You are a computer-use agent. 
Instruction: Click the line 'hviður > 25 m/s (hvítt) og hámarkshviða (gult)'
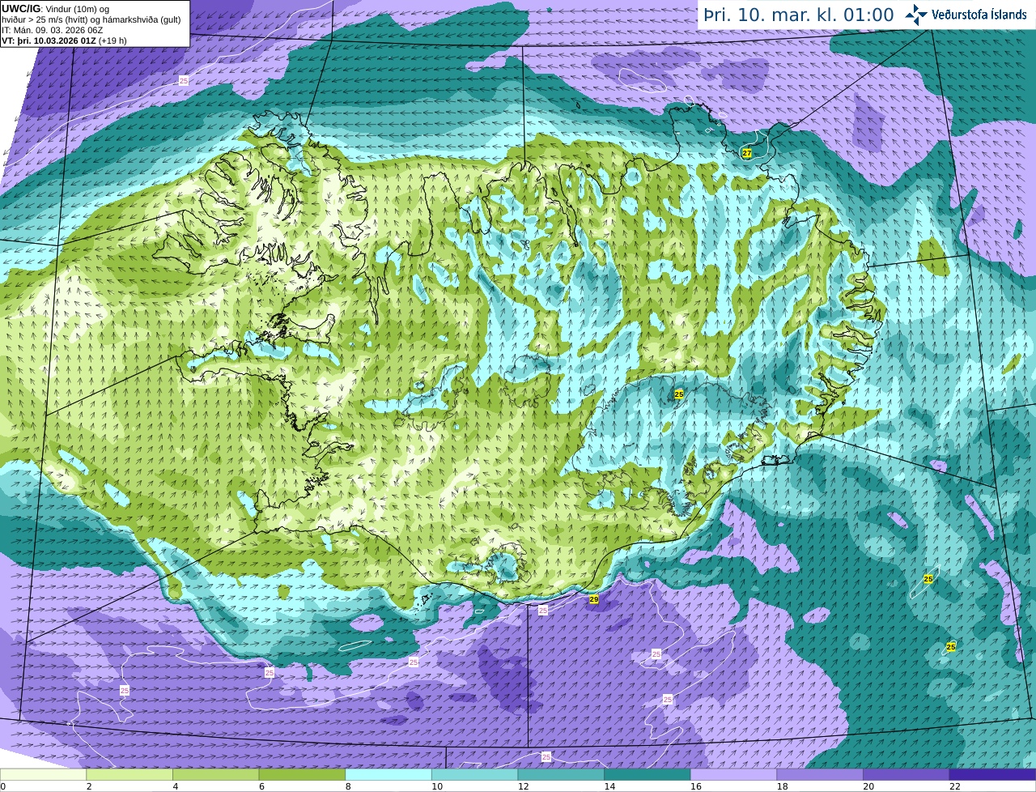[x=91, y=19]
